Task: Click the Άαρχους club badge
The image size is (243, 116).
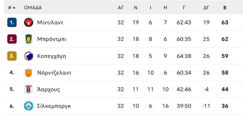Action: click(29, 89)
